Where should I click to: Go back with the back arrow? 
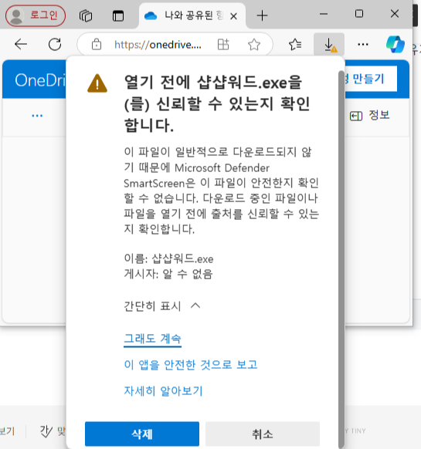(21, 45)
